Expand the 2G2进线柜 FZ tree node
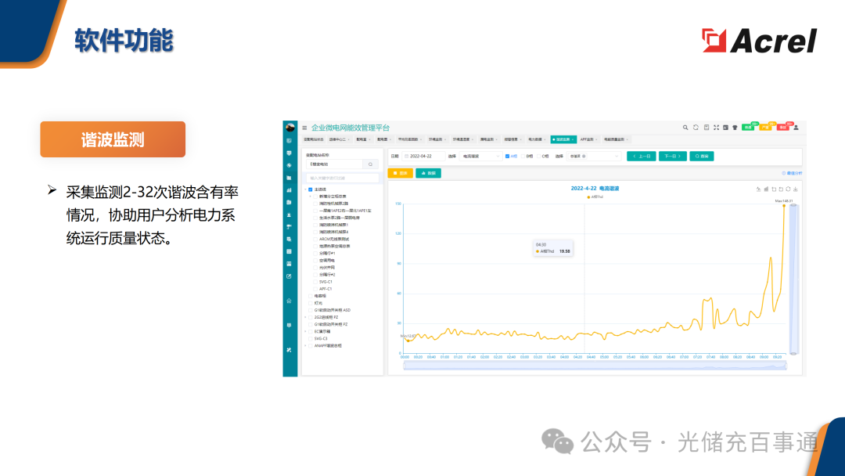 [x=306, y=318]
